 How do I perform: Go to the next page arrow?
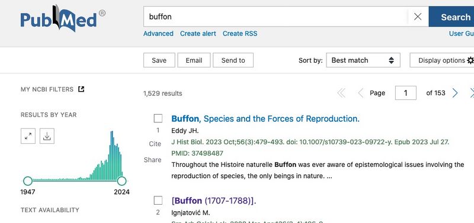click(x=454, y=93)
